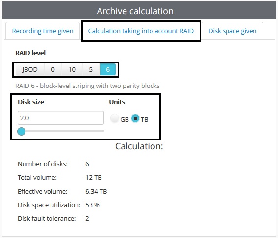Click the Number of disks value
Image resolution: width=278 pixels, height=238 pixels.
(87, 164)
